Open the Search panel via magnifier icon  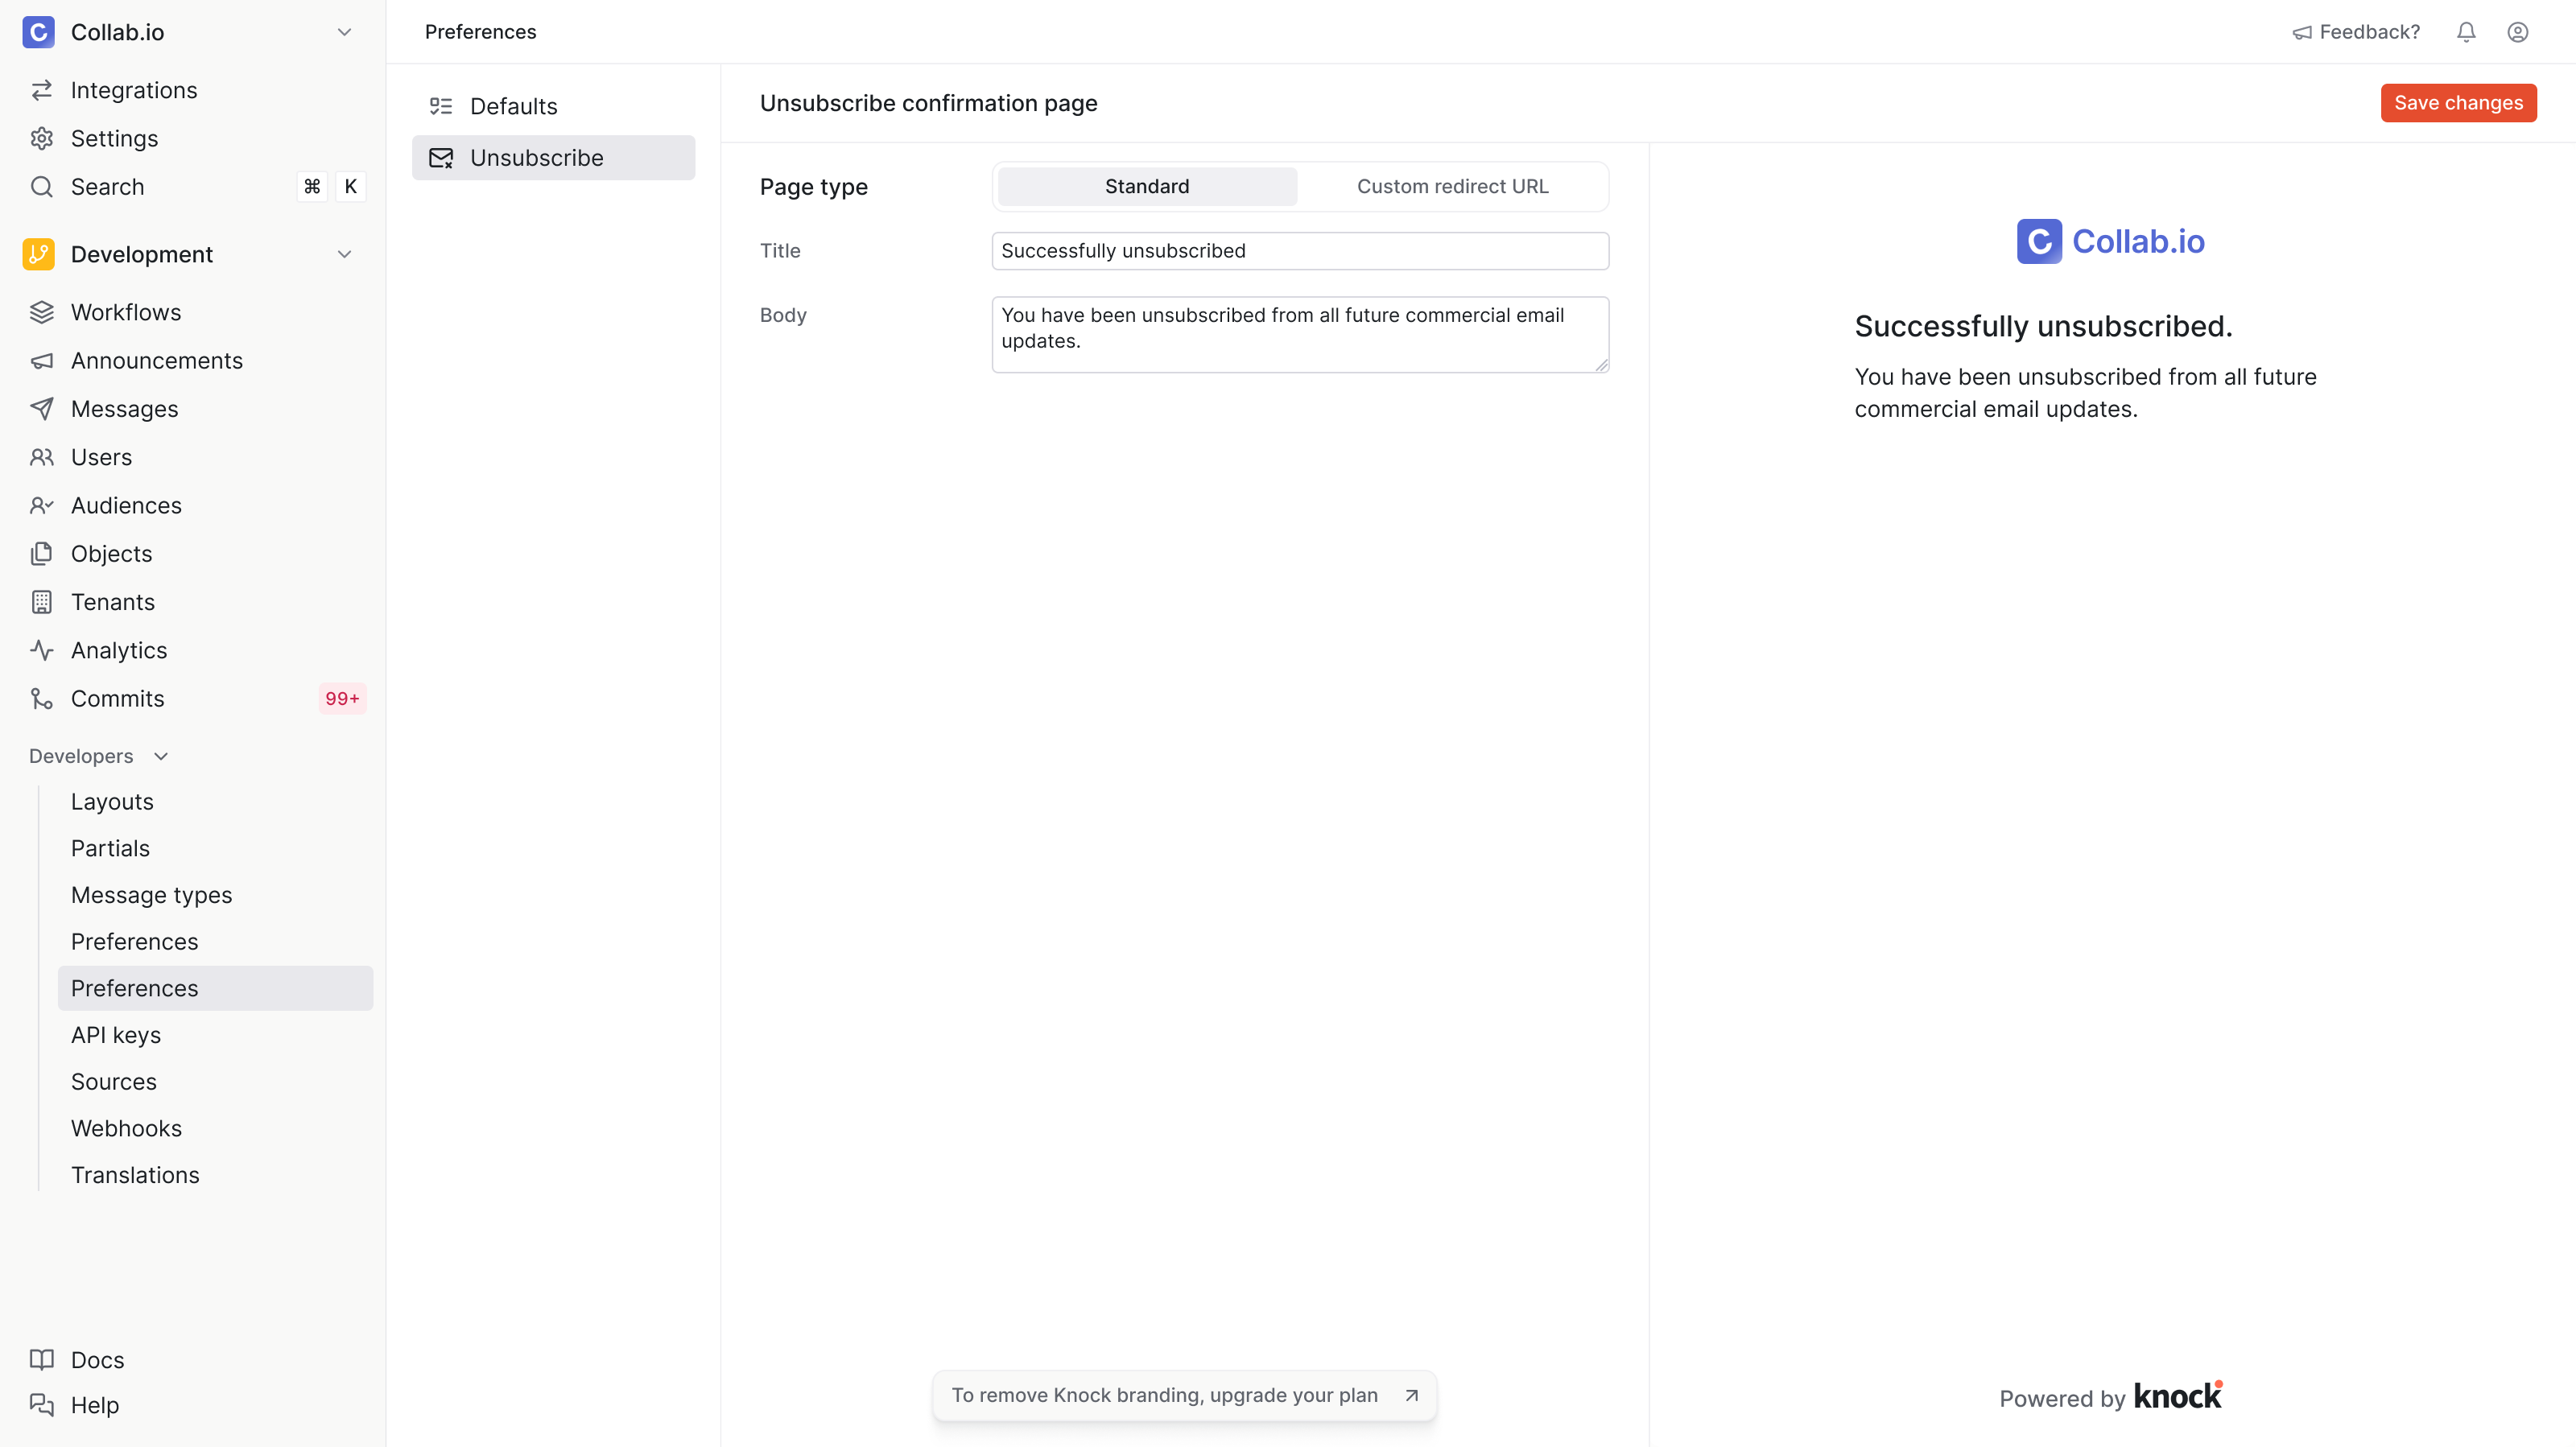pos(42,186)
